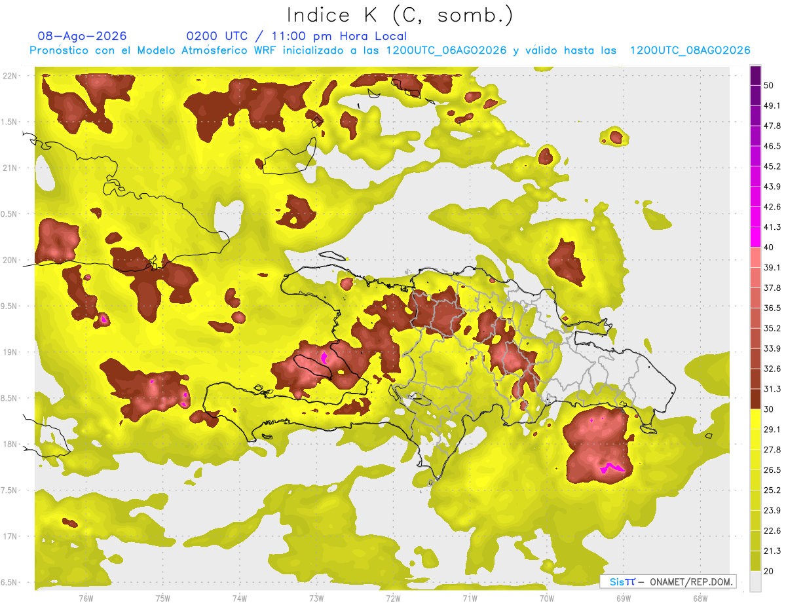The image size is (786, 607).
Task: Click the colorbar value "36.5"
Action: (x=772, y=308)
